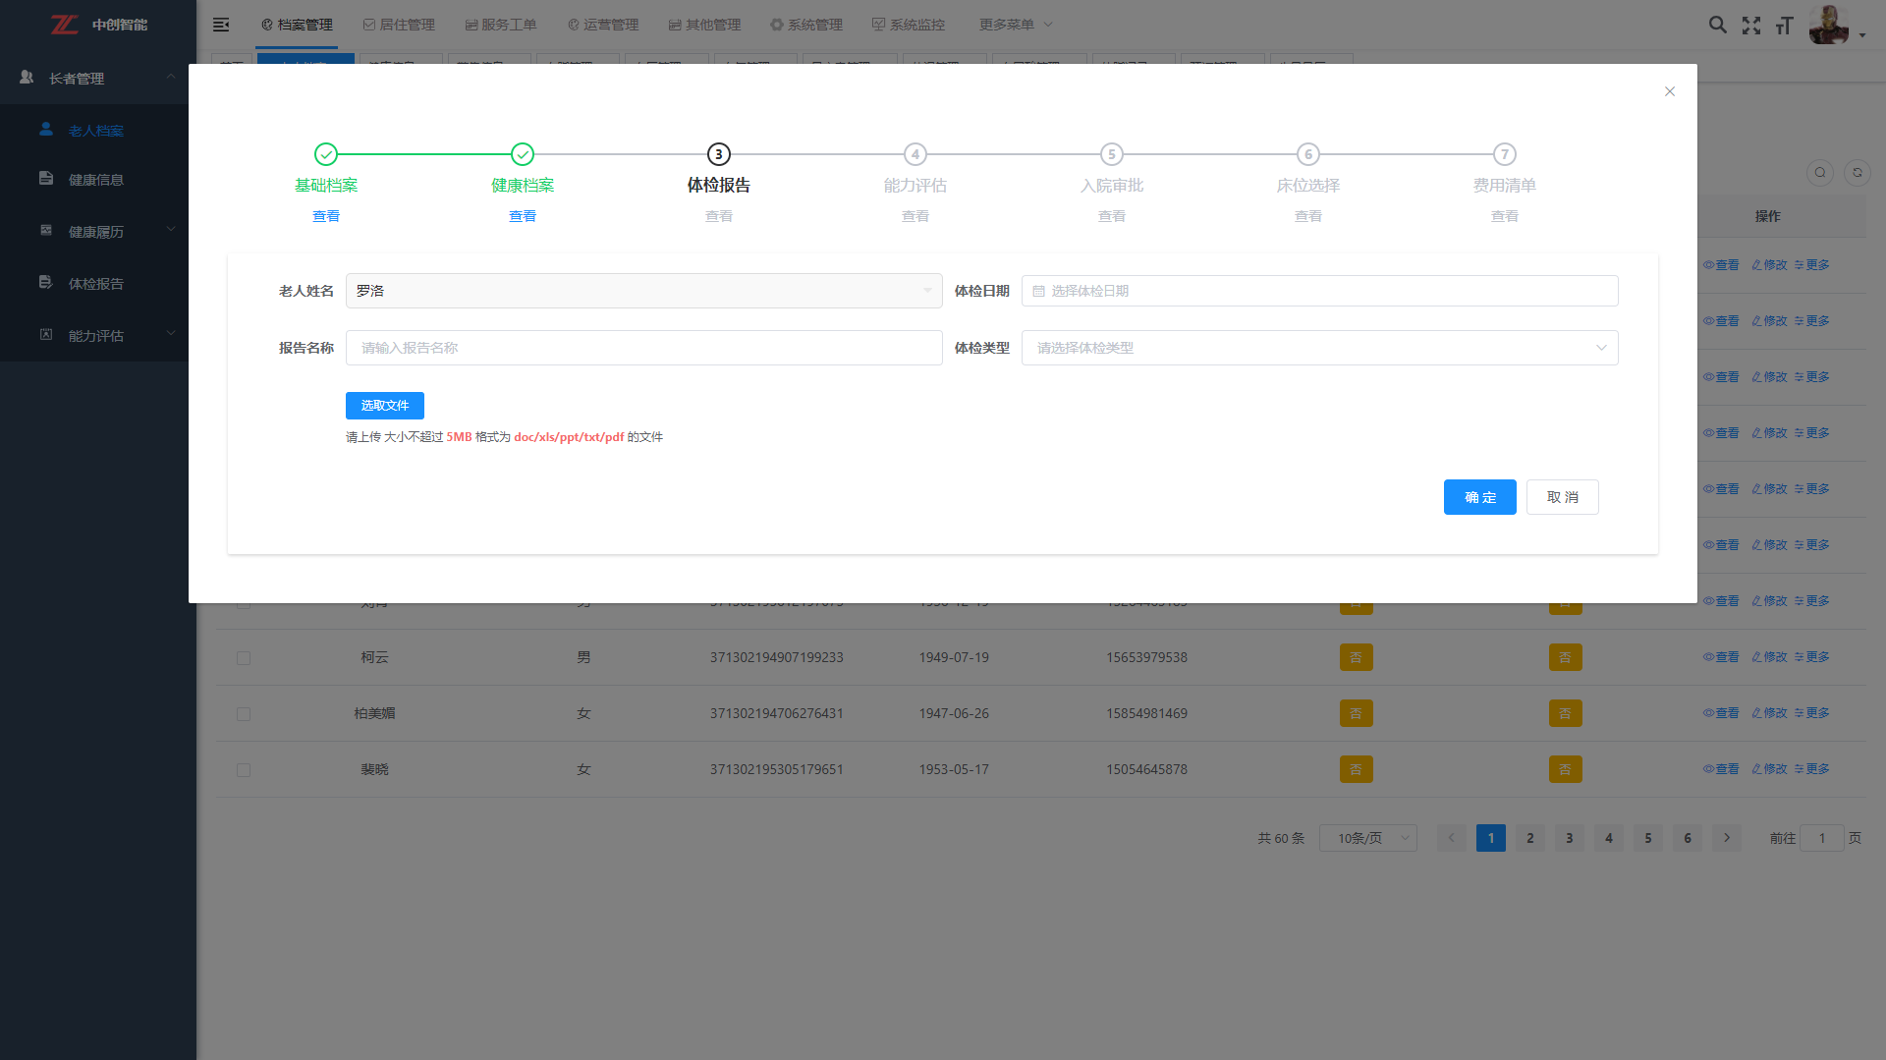Click the 体检日期 date field
Viewport: 1886px width, 1060px height.
point(1319,291)
